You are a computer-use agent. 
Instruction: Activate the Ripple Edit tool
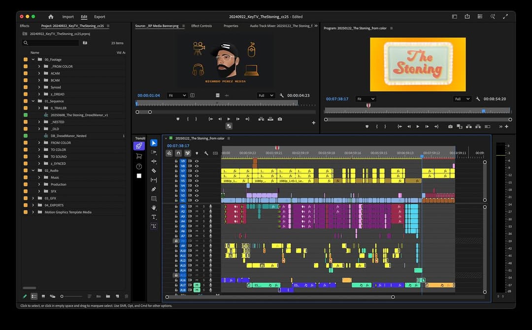pos(154,161)
